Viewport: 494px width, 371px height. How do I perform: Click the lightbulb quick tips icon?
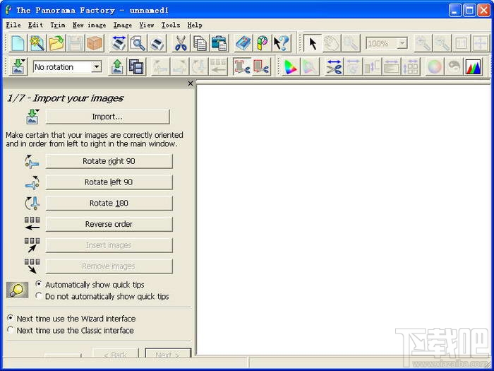point(18,290)
